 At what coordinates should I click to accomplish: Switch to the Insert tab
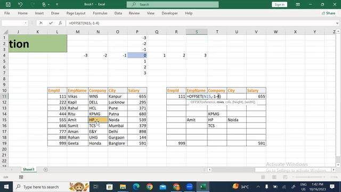point(39,13)
